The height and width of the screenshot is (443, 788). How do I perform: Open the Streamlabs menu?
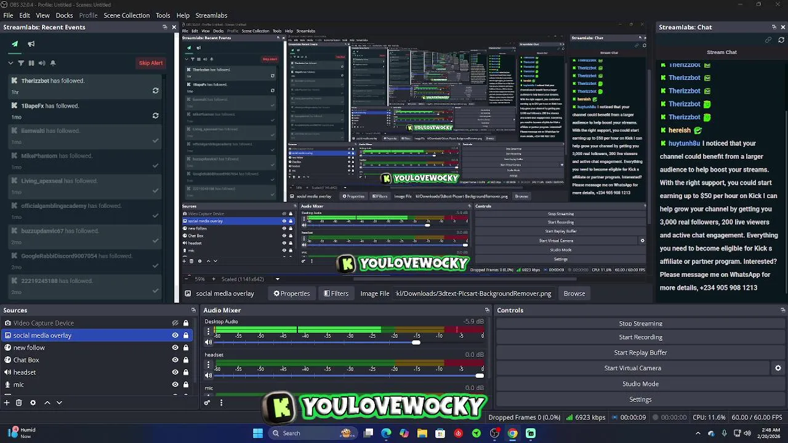pos(211,15)
